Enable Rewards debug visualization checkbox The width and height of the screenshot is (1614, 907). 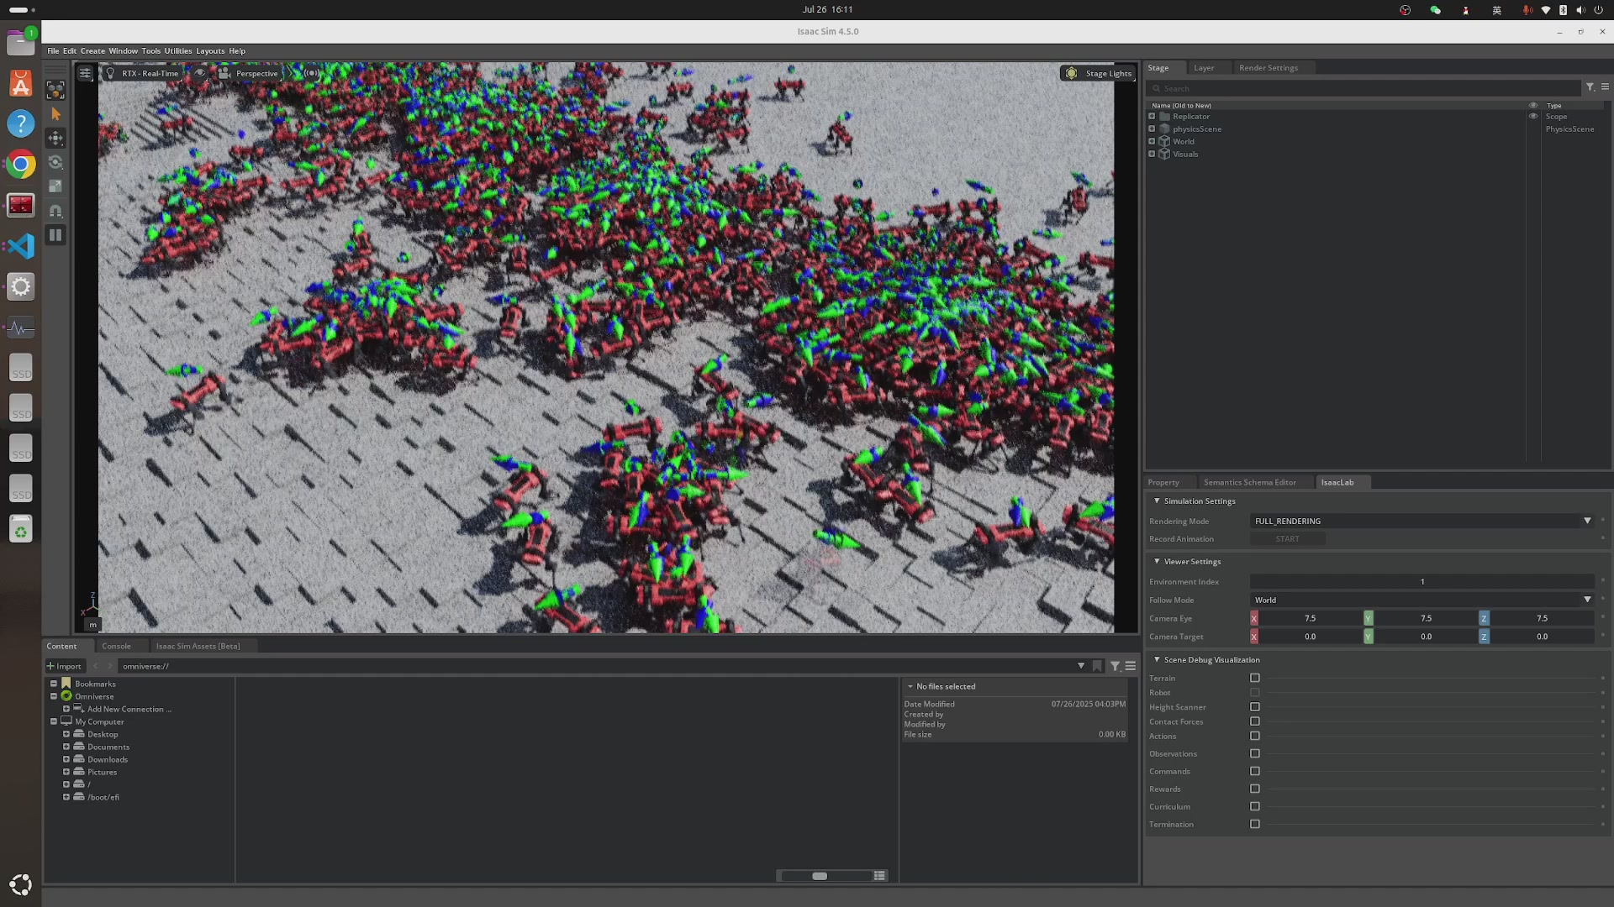click(x=1255, y=789)
